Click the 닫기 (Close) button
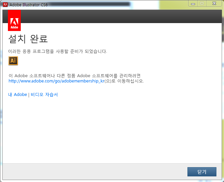Viewport: 224px width, 182px height. click(x=202, y=172)
